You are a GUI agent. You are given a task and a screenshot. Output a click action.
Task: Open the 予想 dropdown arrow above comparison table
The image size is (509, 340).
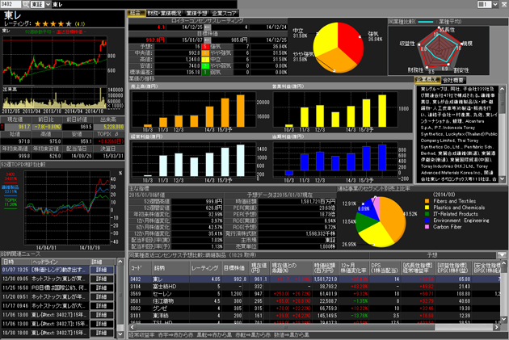coord(503,255)
